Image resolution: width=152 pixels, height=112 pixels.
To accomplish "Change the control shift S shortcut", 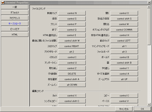I will point(124,19).
